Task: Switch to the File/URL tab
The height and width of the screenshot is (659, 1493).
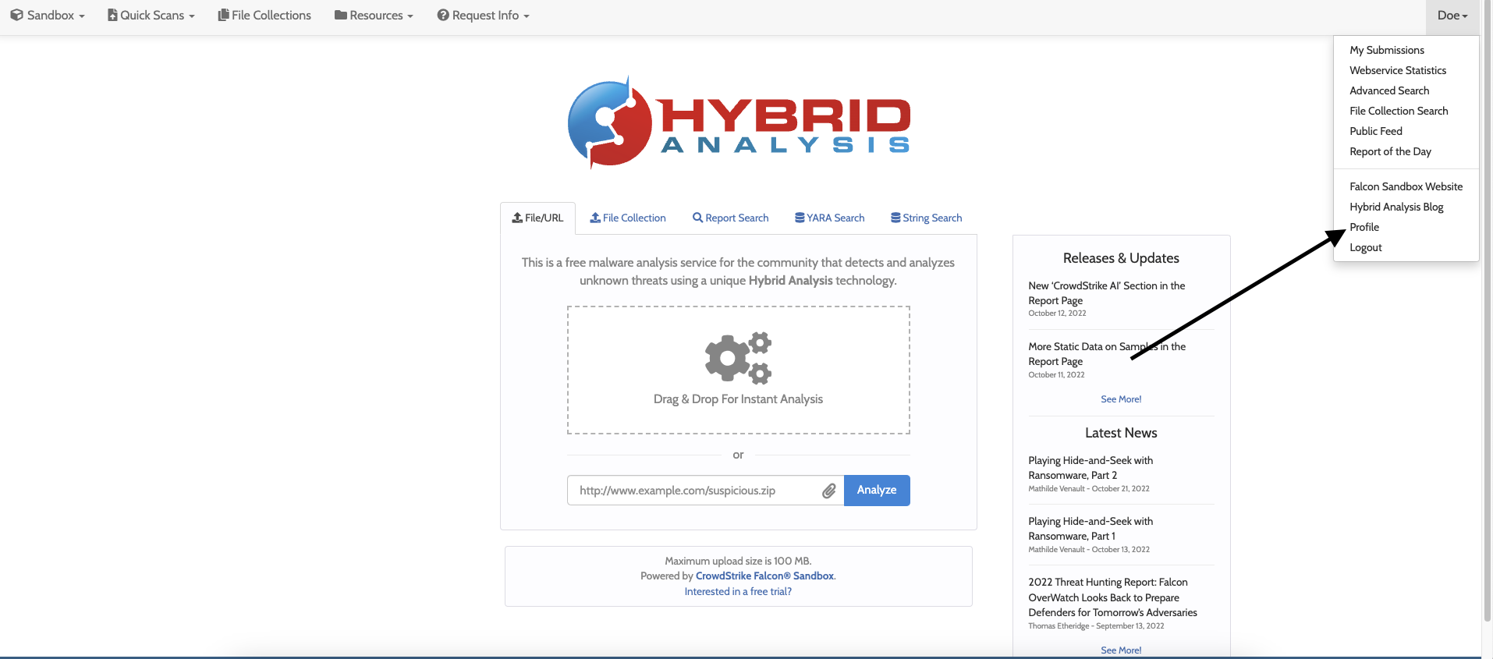Action: [x=537, y=218]
